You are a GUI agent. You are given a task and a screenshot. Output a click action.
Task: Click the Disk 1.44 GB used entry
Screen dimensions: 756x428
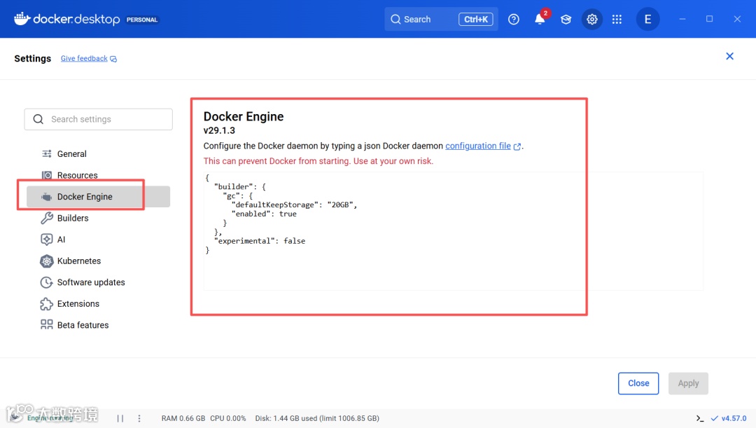pos(317,418)
